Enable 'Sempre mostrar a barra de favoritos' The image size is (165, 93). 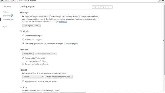[23, 64]
